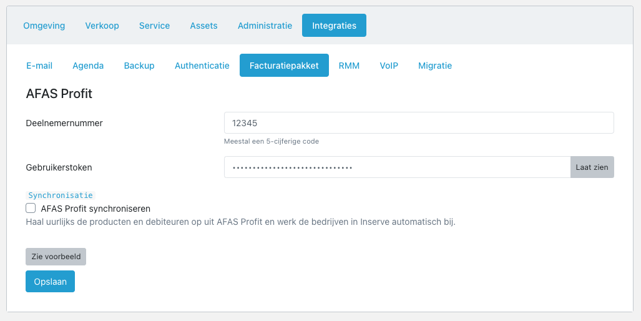
Task: Select the Authenticatie sub-tab
Action: tap(202, 66)
